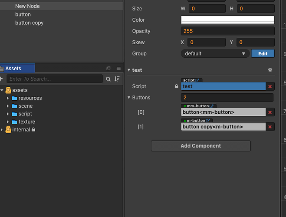This screenshot has height=217, width=286.
Task: Click the internal row label
Action: (21, 130)
